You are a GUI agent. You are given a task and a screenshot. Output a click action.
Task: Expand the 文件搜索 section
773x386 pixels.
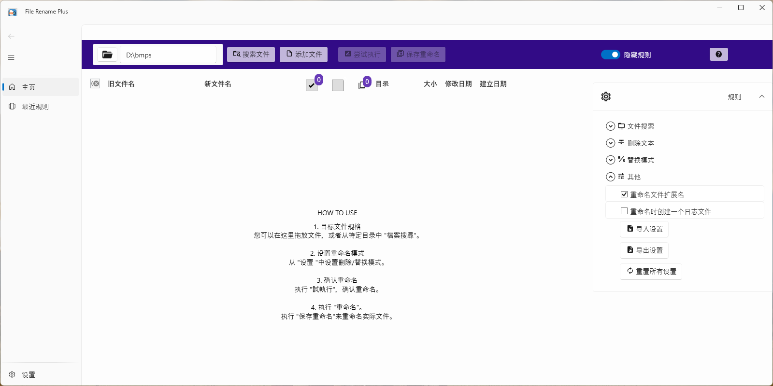611,126
